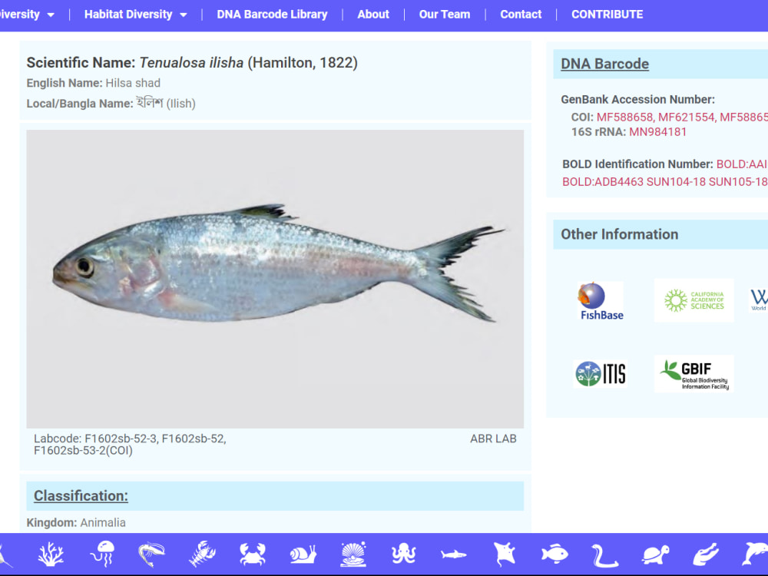Select the lobster category icon
The image size is (768, 576).
tap(202, 554)
